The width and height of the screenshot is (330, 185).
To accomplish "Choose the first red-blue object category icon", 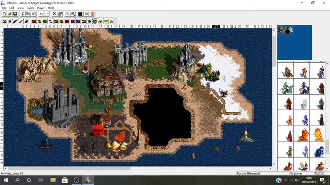I will [x=34, y=21].
